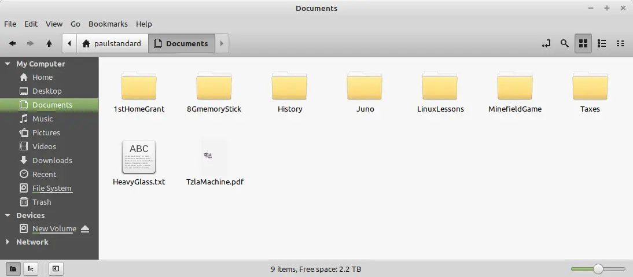633x277 pixels.
Task: Go back with the left arrow button
Action: pos(13,43)
